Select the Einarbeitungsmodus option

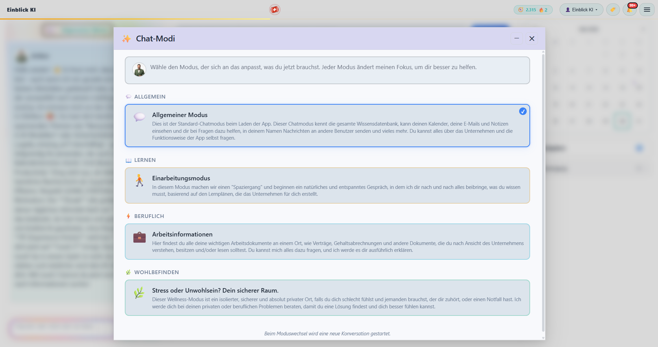coord(327,185)
